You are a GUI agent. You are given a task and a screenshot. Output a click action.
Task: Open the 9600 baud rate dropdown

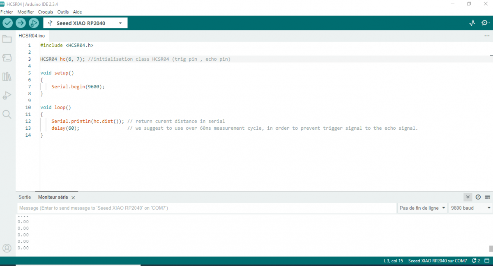(x=470, y=208)
